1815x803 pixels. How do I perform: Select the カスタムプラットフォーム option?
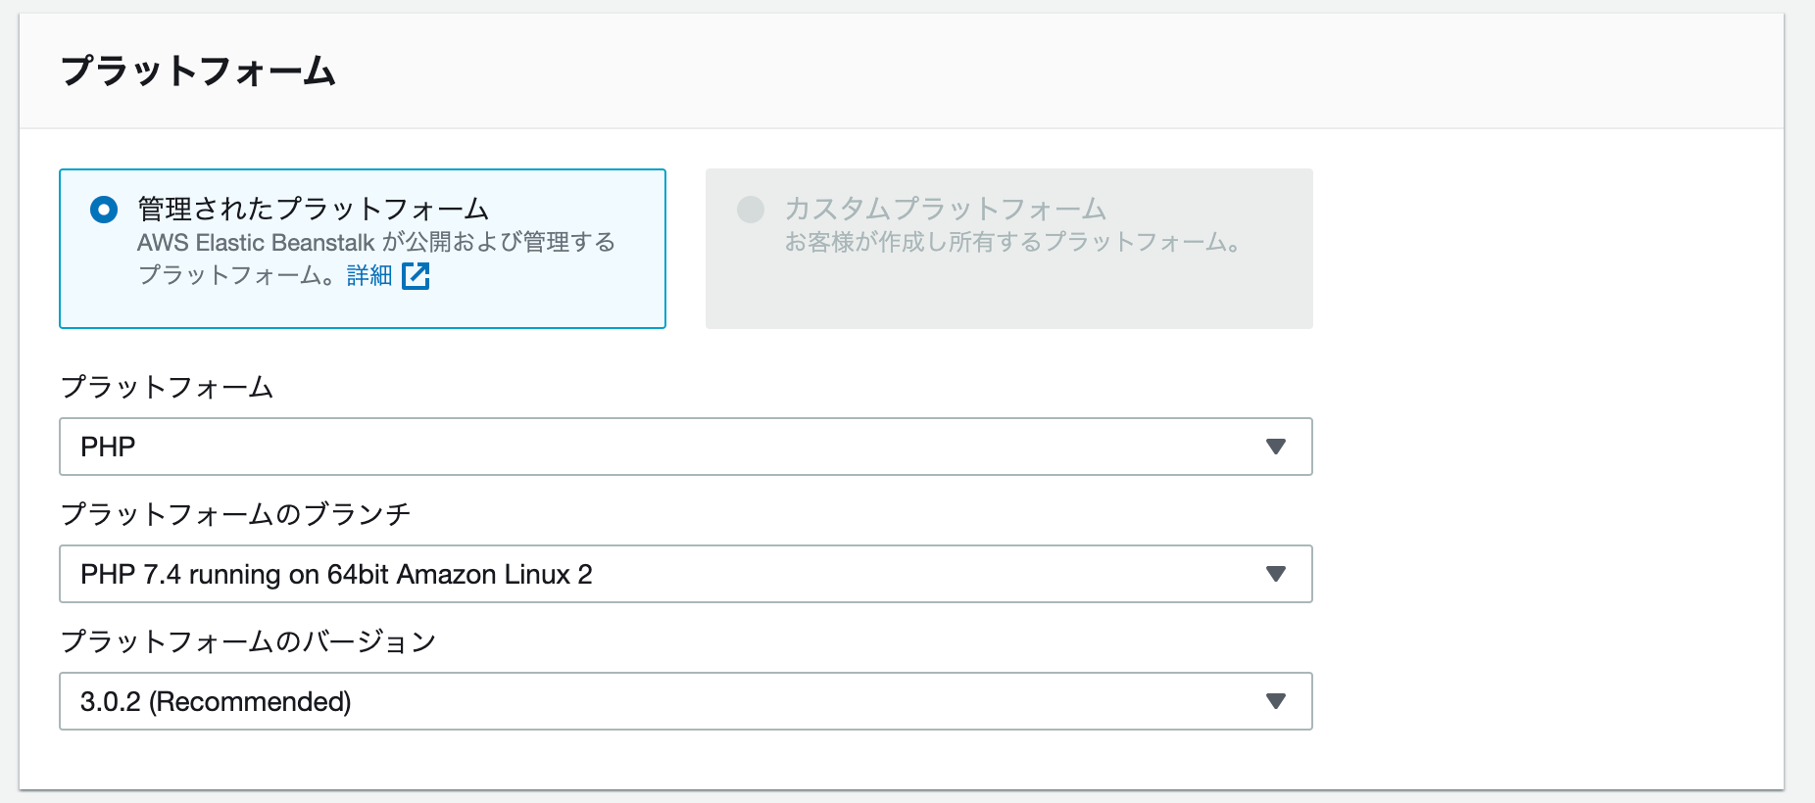tap(946, 209)
